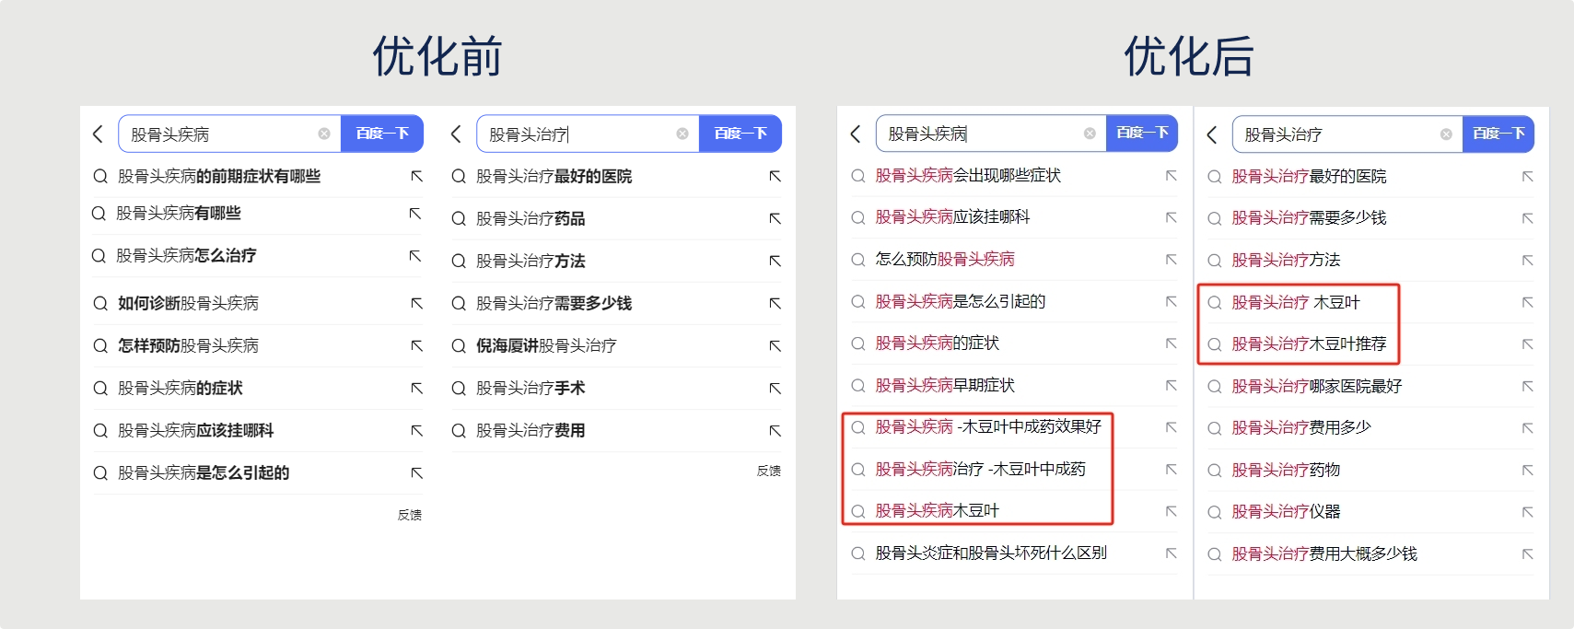The width and height of the screenshot is (1574, 629).
Task: Select suggestion 怎么预防股骨头疾病
Action: pos(945,259)
